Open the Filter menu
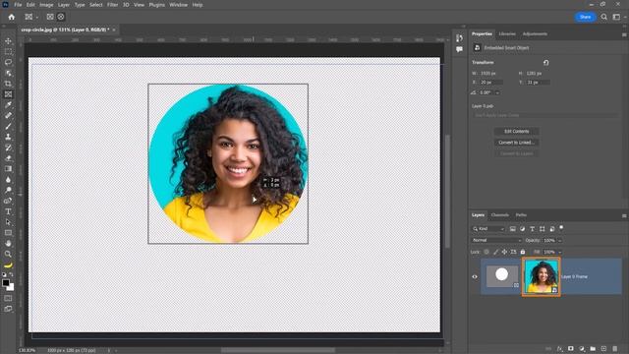629x354 pixels. [112, 5]
